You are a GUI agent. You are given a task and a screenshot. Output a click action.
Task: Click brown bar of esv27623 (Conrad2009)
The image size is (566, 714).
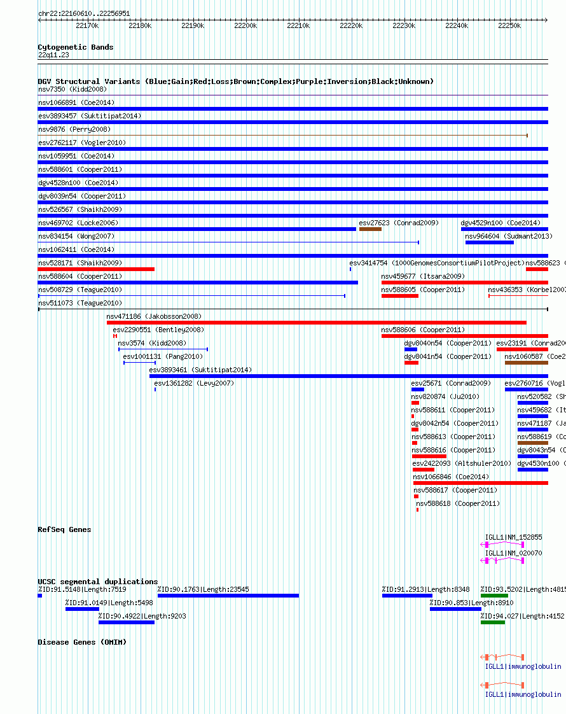pyautogui.click(x=370, y=229)
